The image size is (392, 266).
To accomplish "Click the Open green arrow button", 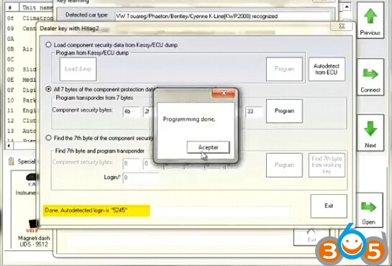I will click(x=369, y=210).
